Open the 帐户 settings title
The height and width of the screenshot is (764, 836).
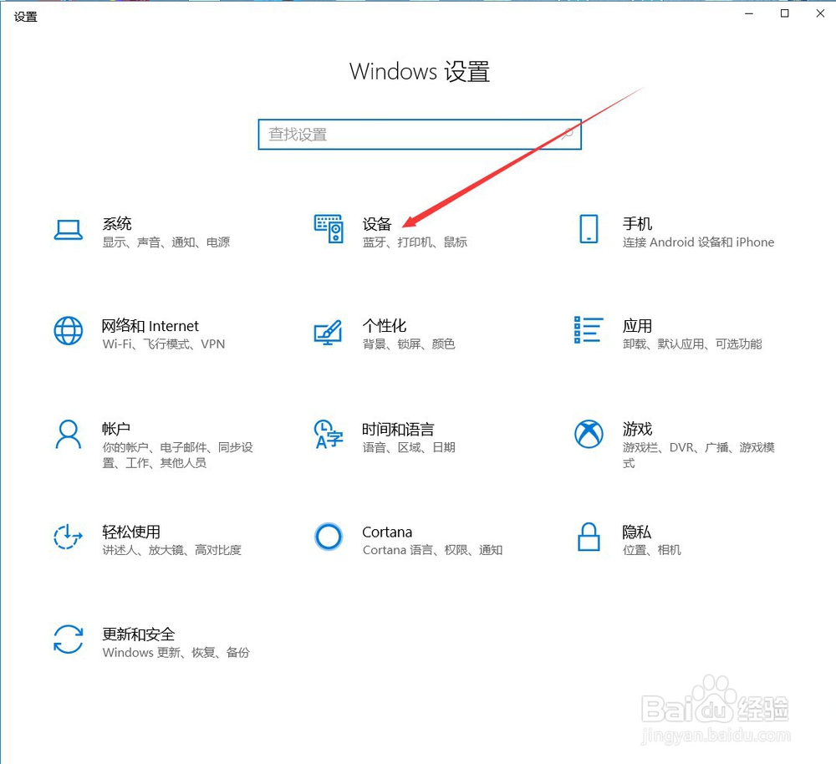[x=116, y=429]
